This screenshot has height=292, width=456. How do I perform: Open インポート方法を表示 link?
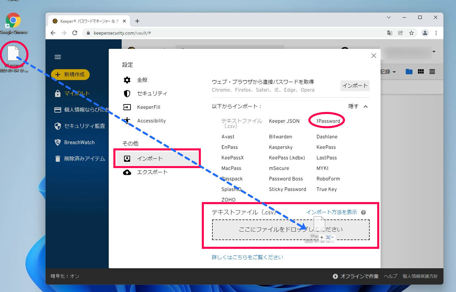[332, 212]
